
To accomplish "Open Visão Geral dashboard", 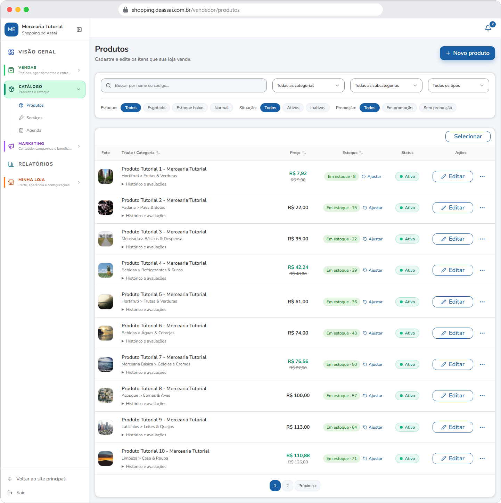I will point(44,52).
